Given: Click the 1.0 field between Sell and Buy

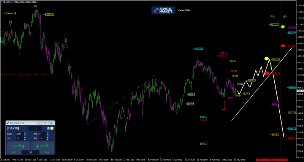Looking at the screenshot, I should coord(30,152).
